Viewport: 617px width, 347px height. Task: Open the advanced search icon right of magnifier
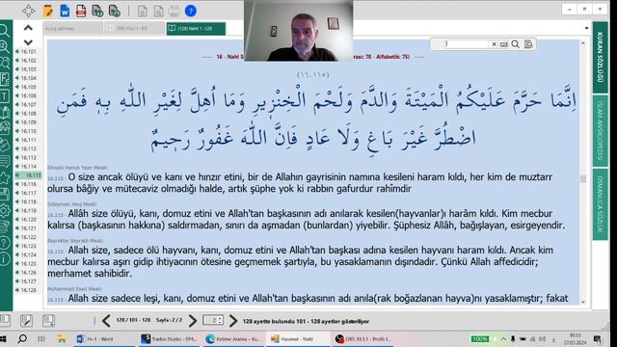(528, 44)
